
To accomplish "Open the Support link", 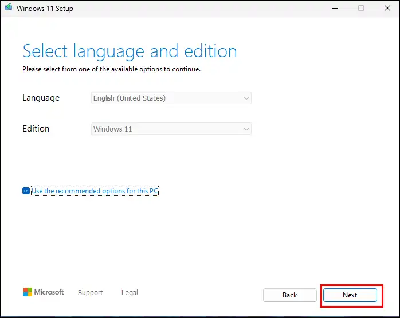I will point(91,292).
